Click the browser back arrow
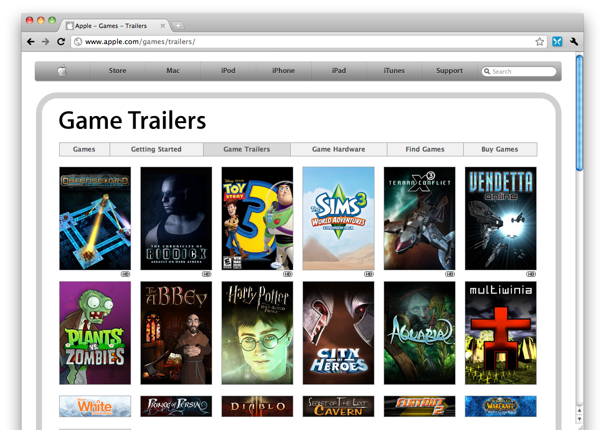The width and height of the screenshot is (605, 430). point(31,41)
